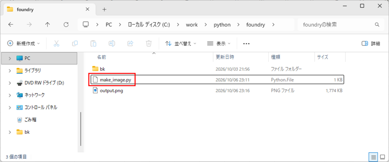
Task: Open the 表示 view dropdown
Action: coord(219,44)
